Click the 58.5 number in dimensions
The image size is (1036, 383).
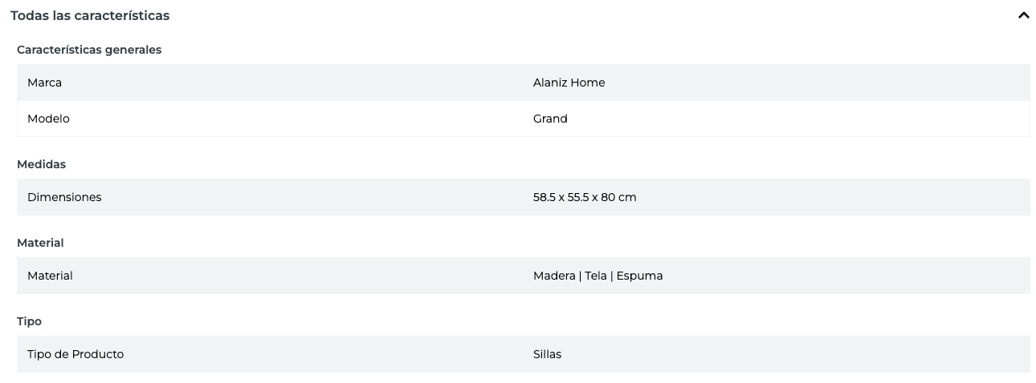[x=544, y=197]
